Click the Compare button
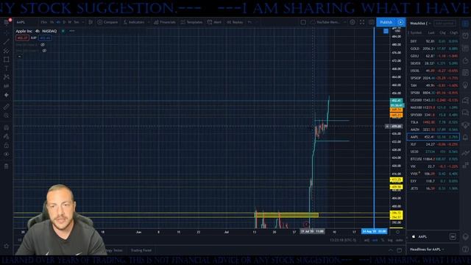Image resolution: width=471 pixels, height=265 pixels. tap(107, 22)
